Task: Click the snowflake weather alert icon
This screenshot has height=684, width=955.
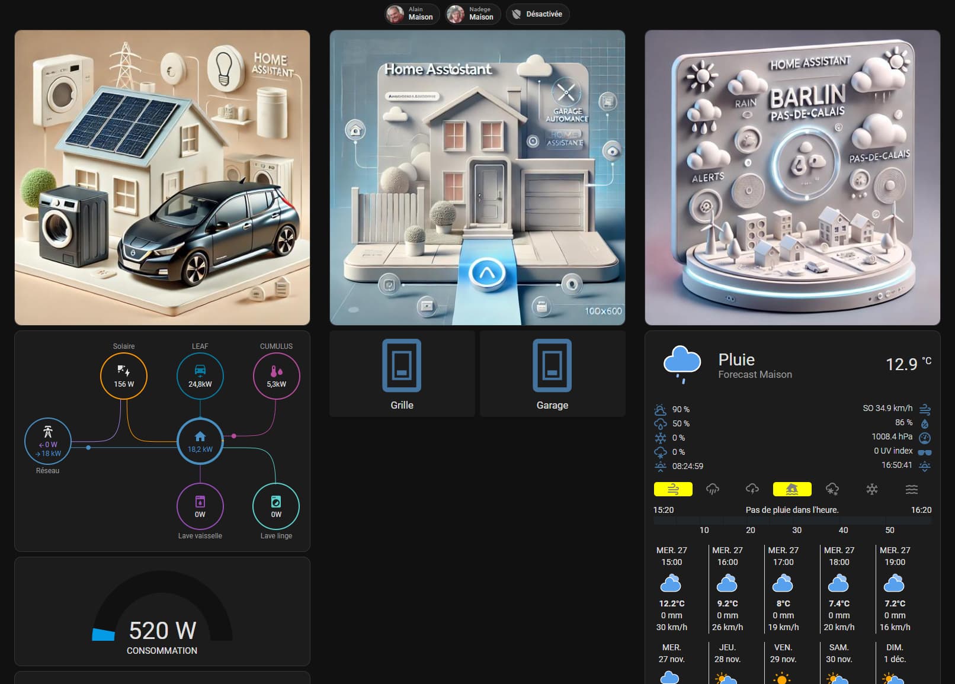Action: coord(872,489)
